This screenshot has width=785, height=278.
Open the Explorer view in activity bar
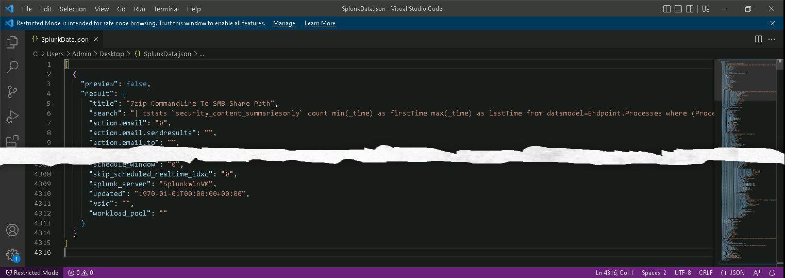pos(12,42)
